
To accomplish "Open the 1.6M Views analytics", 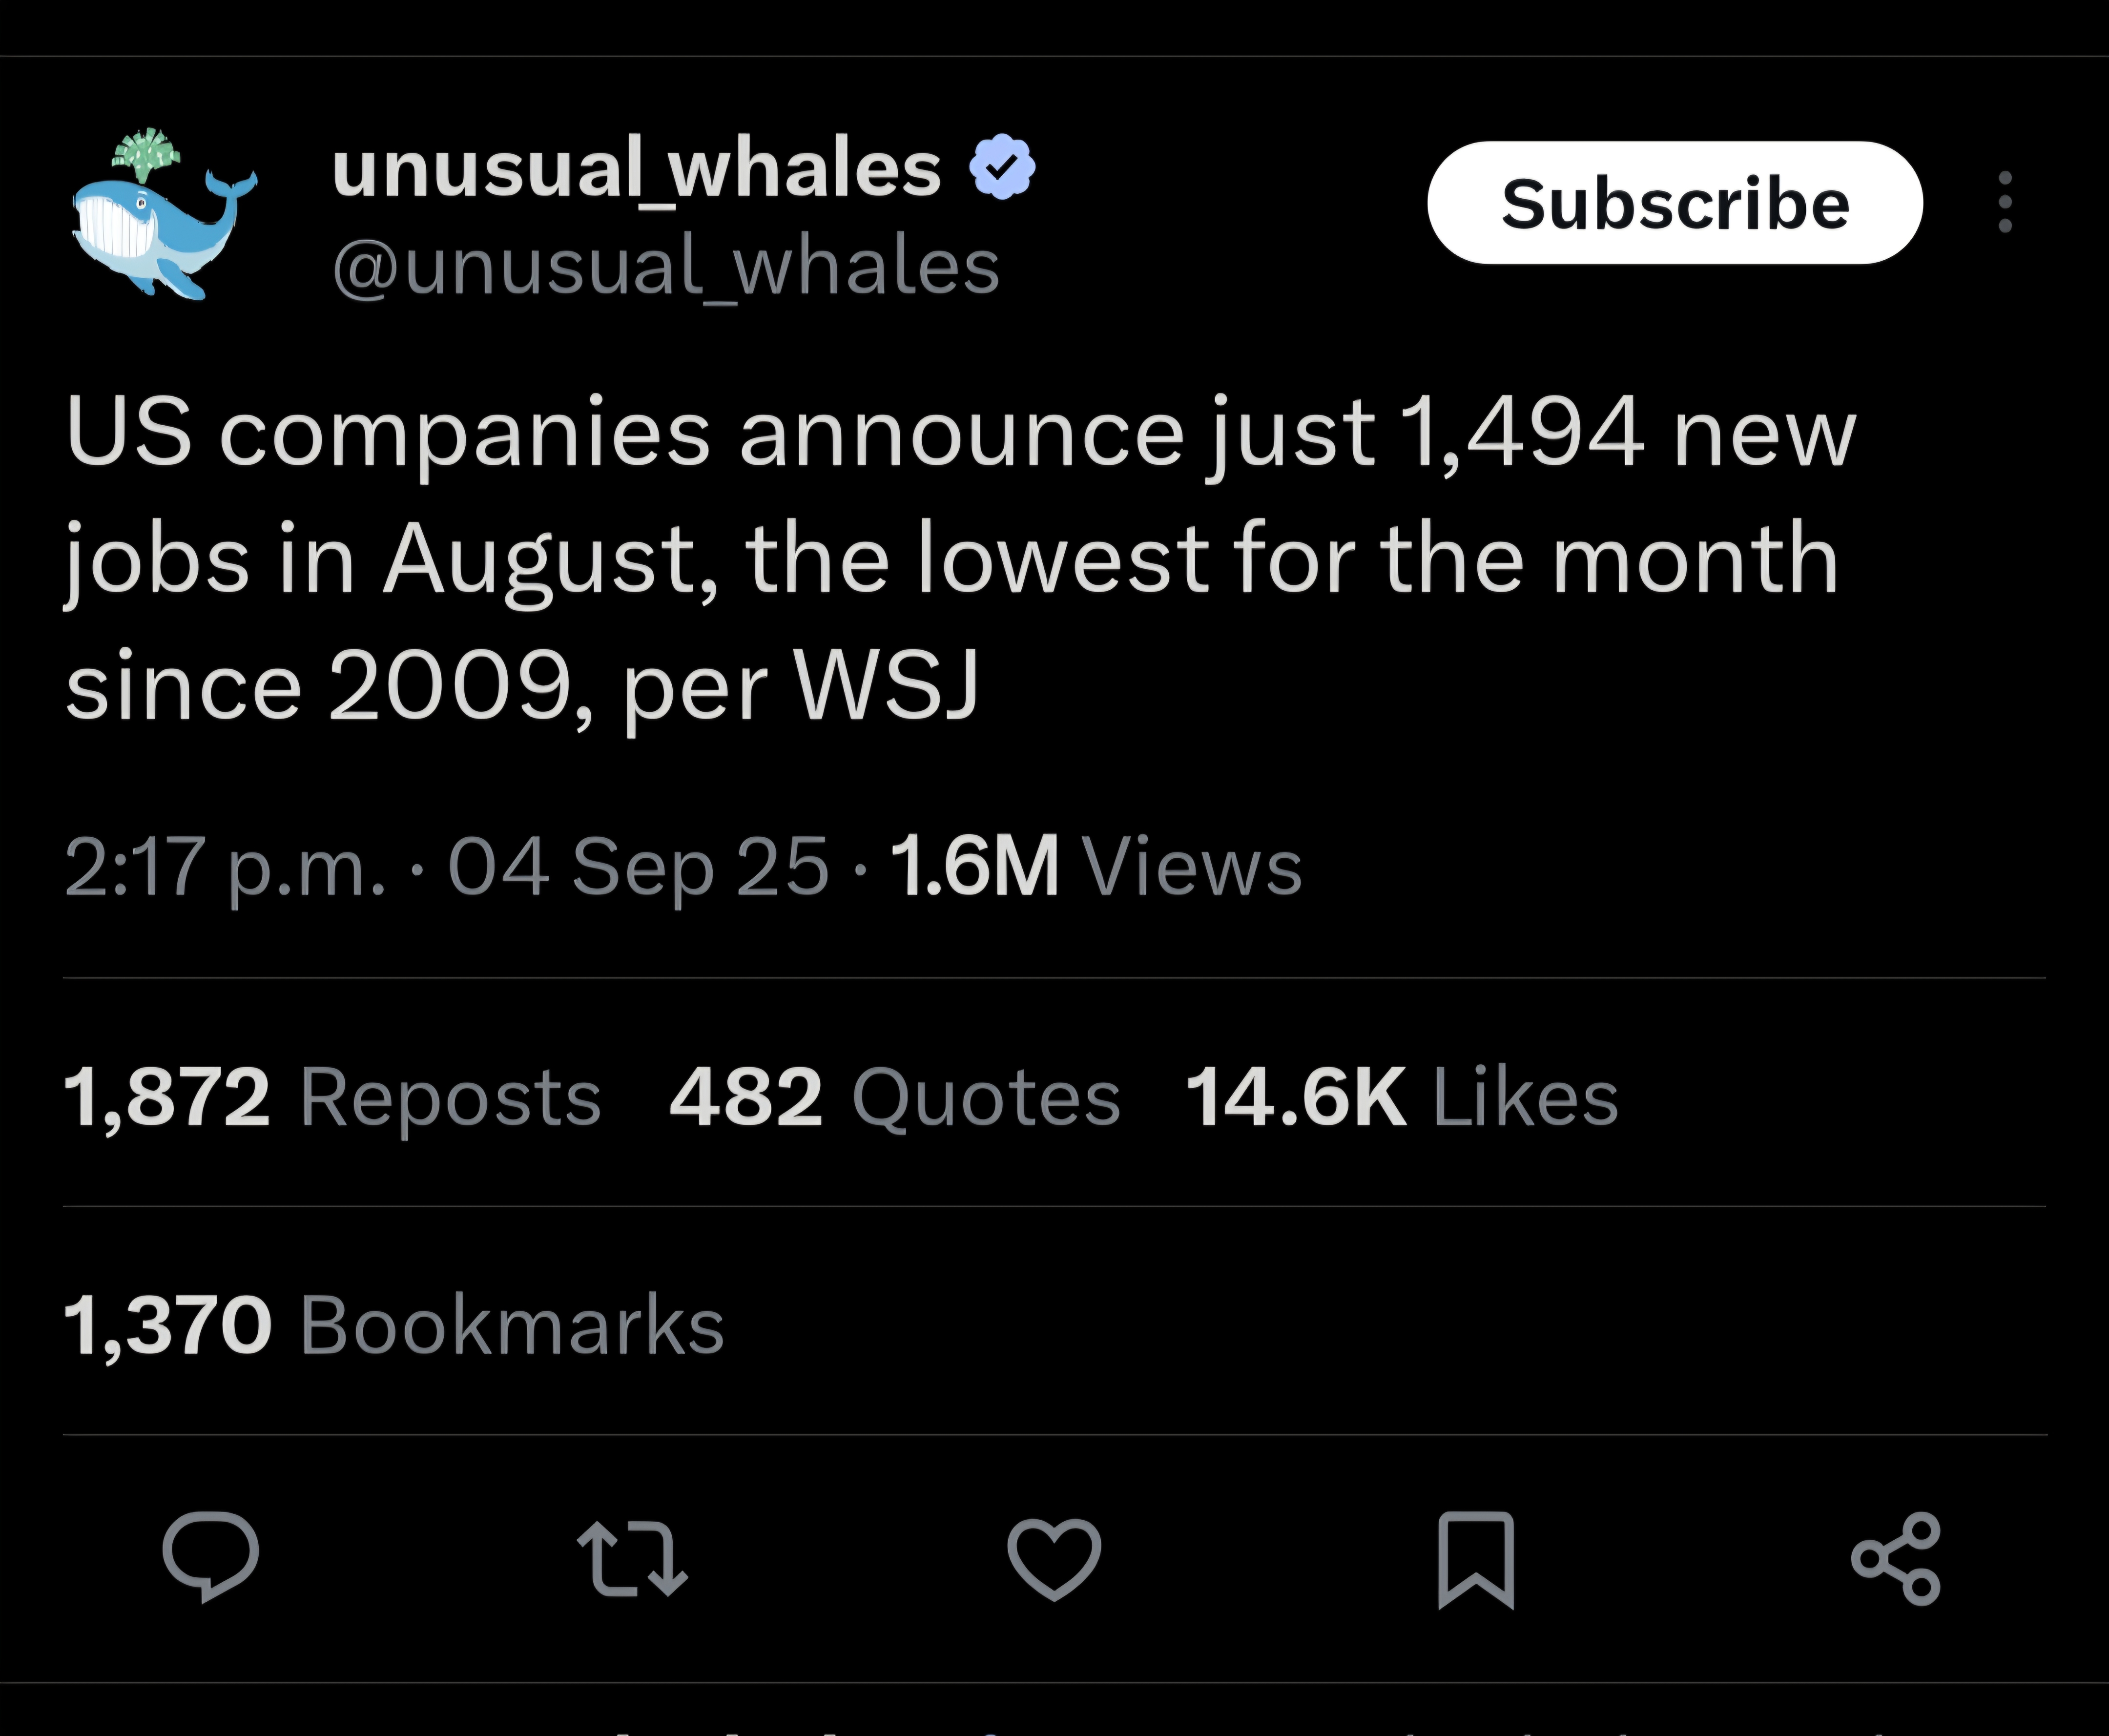I will pyautogui.click(x=1096, y=866).
